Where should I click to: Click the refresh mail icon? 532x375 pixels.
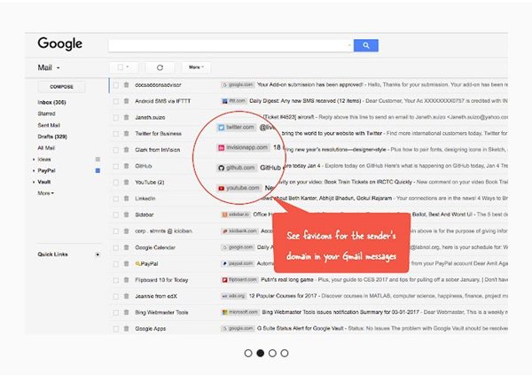160,67
